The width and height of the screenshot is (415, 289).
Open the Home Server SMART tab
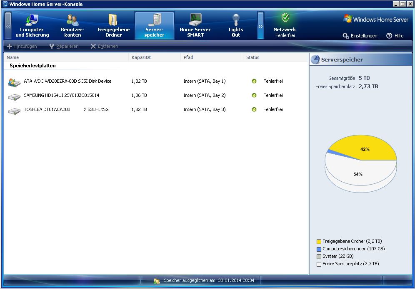pos(195,25)
